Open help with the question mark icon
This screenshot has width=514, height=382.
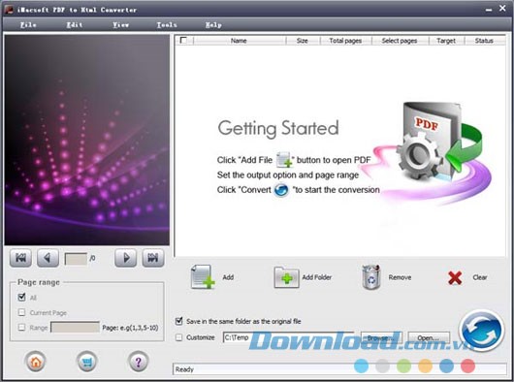138,362
